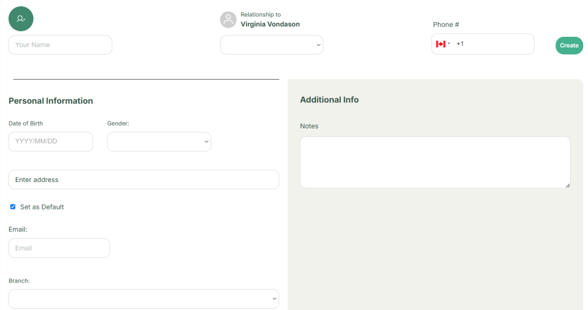
Task: Click into the phone number field
Action: 493,44
